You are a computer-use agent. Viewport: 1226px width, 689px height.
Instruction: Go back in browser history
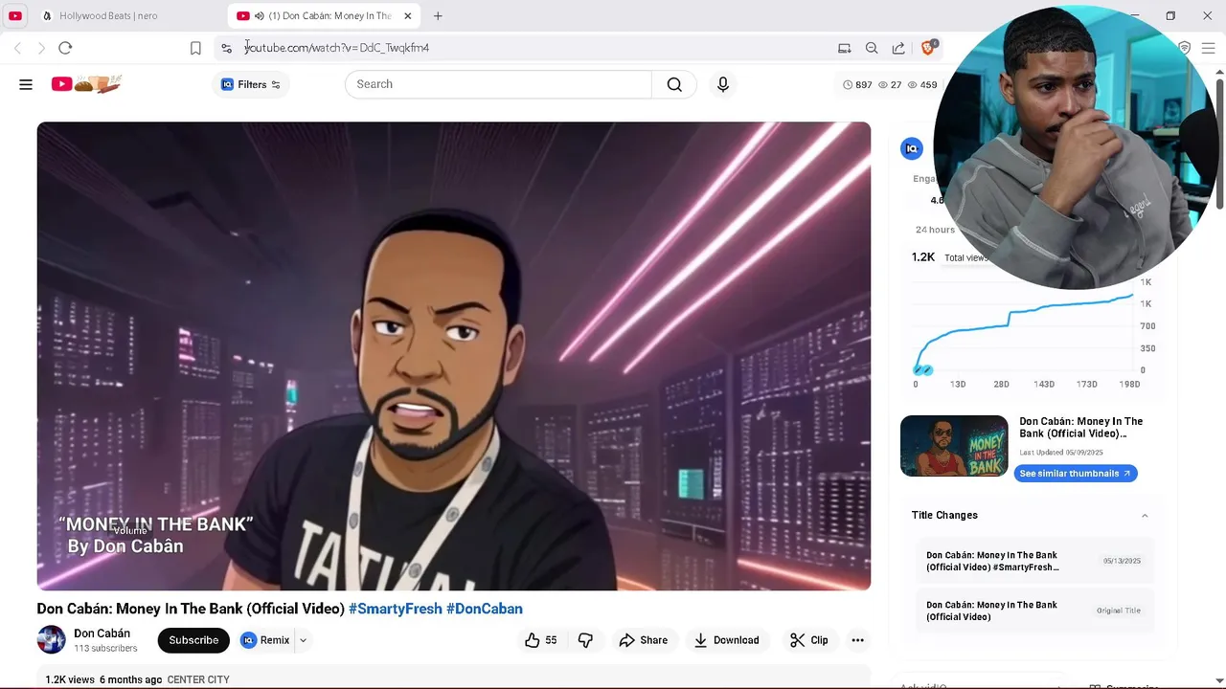tap(17, 48)
